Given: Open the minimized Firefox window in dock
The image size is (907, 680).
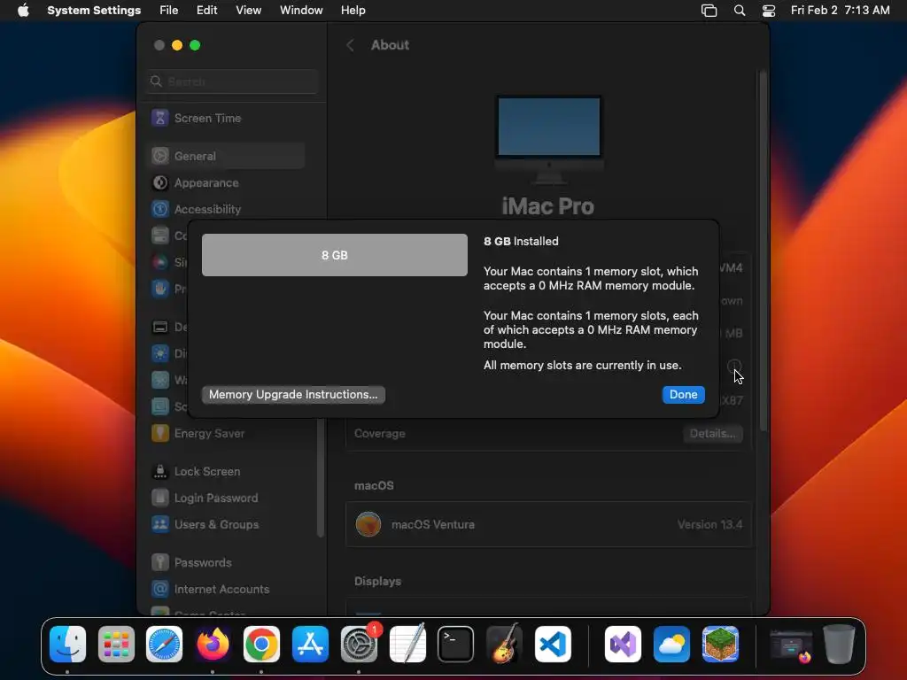Looking at the screenshot, I should pyautogui.click(x=791, y=645).
